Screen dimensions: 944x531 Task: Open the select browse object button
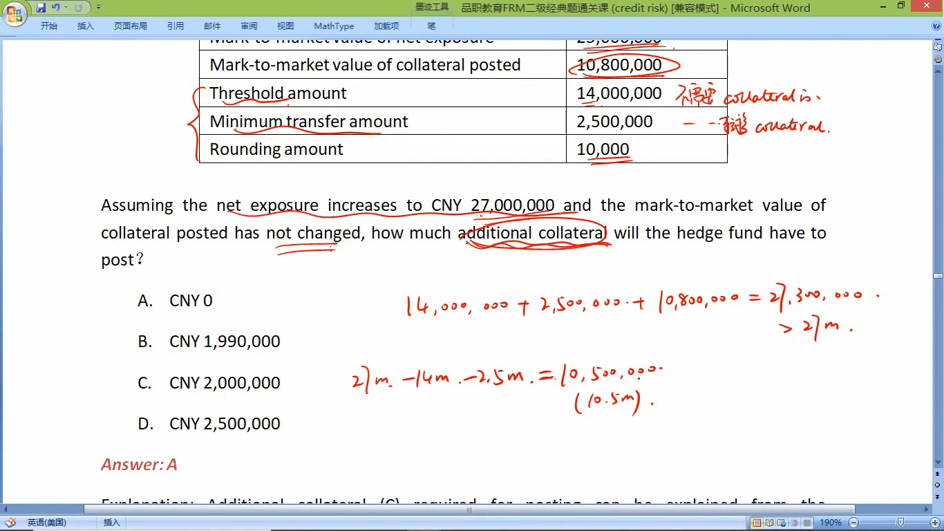[x=938, y=485]
